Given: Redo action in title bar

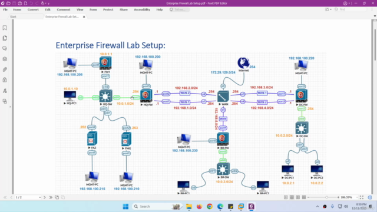Looking at the screenshot, I should click(37, 4).
